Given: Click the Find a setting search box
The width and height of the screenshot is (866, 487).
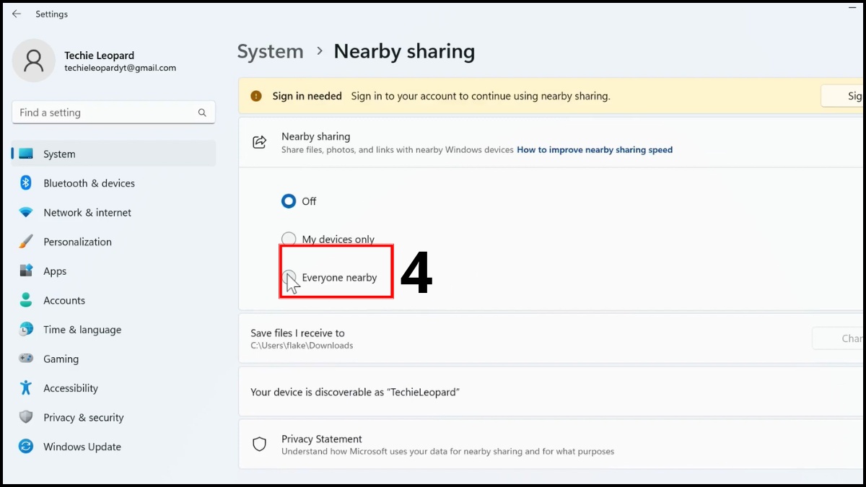Looking at the screenshot, I should coord(113,113).
